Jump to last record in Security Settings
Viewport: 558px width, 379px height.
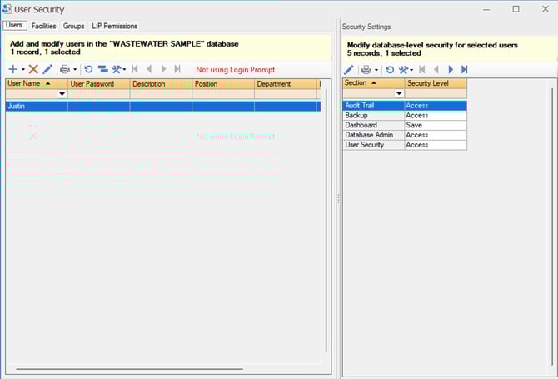click(x=464, y=70)
